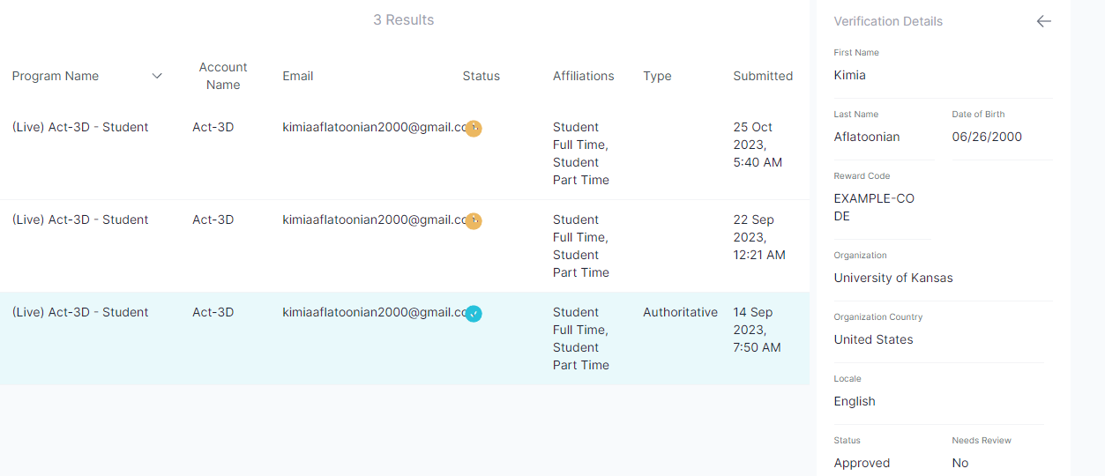Viewport: 1105px width, 476px height.
Task: Click the Approved status value in details panel
Action: (862, 463)
